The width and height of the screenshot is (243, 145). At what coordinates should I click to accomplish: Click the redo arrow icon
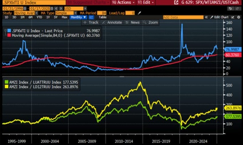(x=237, y=9)
